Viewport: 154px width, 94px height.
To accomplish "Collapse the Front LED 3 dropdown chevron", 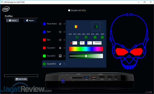I will coord(64,64).
